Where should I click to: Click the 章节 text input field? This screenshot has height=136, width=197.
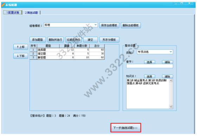click(150, 66)
